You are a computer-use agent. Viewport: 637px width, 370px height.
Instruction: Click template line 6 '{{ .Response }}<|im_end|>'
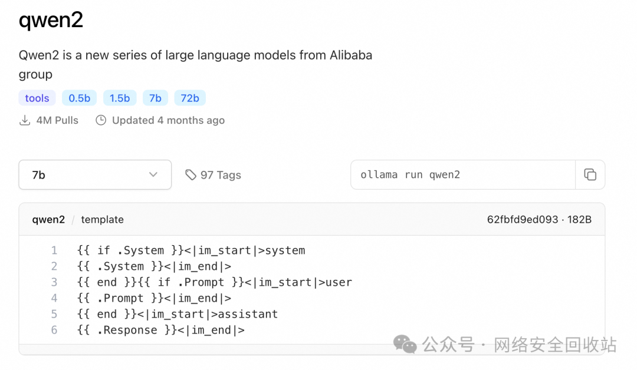(x=161, y=330)
